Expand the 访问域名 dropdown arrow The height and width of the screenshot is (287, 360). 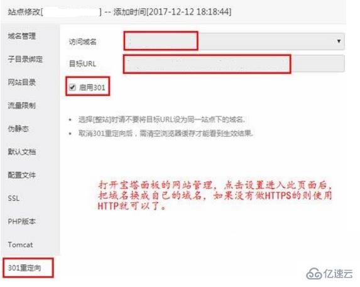pos(339,41)
